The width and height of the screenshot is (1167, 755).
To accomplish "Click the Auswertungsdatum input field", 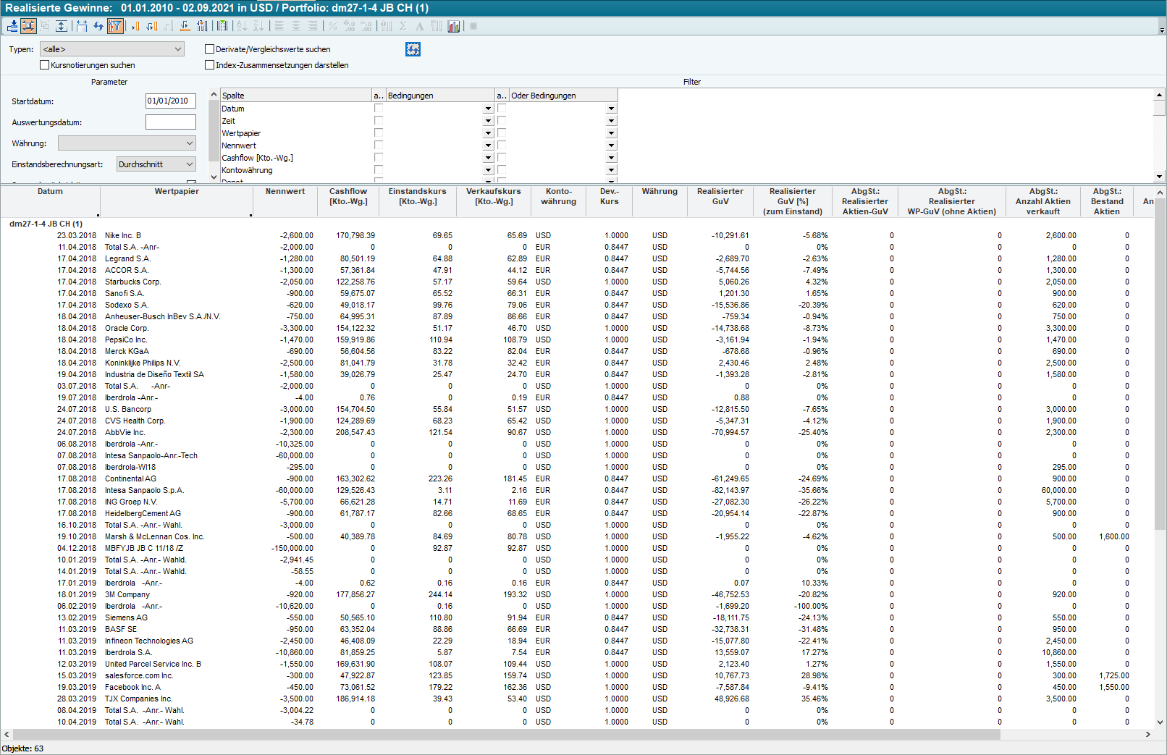I will [171, 122].
